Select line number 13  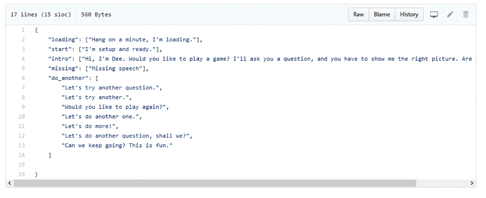click(x=22, y=145)
